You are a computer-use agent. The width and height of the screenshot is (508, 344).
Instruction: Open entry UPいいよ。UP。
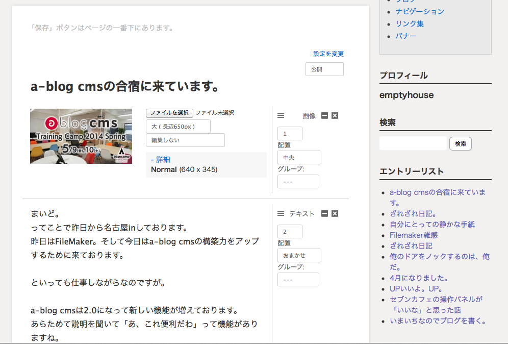416,288
